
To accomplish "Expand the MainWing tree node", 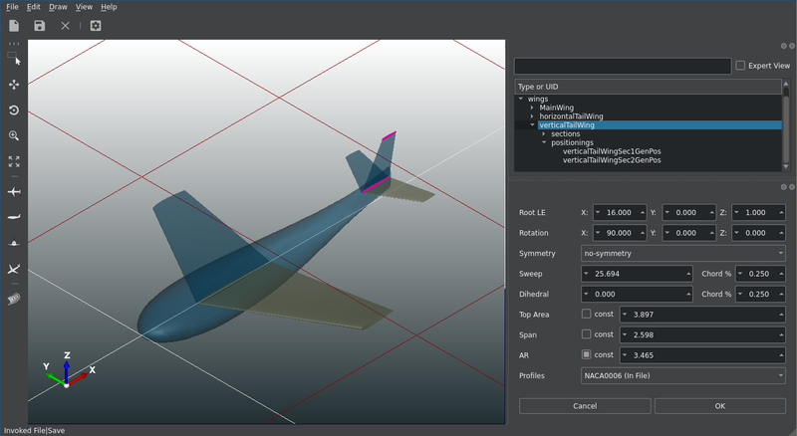I will (x=532, y=108).
